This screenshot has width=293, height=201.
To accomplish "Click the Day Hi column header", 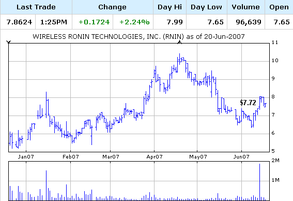I will [x=169, y=7].
